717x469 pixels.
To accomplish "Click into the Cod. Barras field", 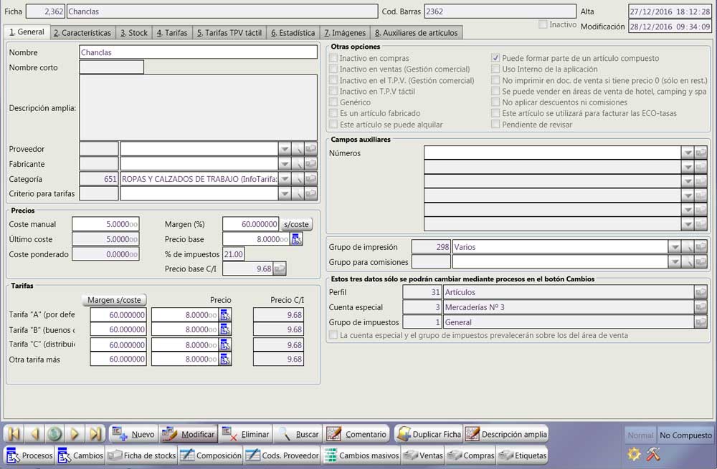I will (500, 11).
